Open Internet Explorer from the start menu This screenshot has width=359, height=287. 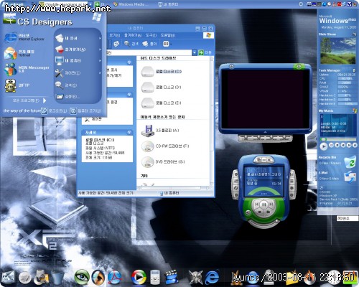coord(25,37)
